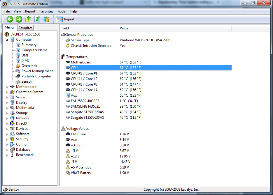273x195 pixels.
Task: Click the DMI tree item icon
Action: coord(18,55)
